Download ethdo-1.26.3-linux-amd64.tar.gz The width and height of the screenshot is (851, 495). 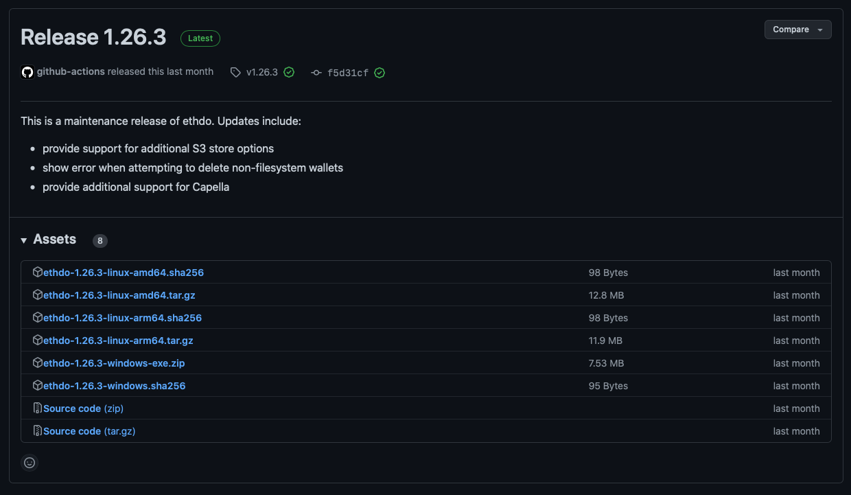119,295
